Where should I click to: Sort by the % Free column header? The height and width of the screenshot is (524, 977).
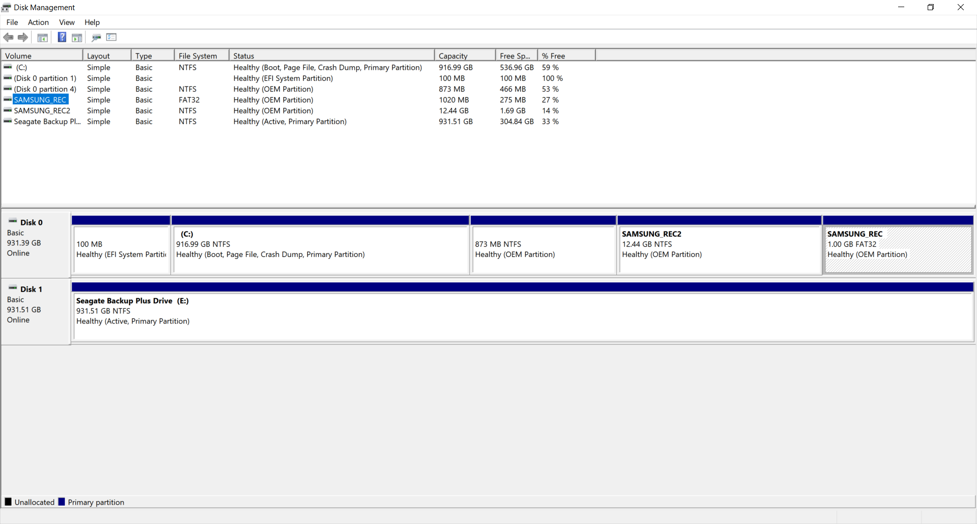566,56
